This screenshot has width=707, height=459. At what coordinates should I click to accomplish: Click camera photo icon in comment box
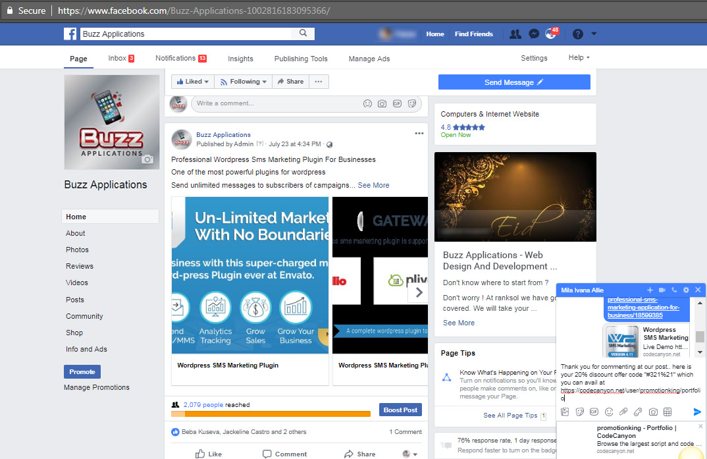point(382,103)
